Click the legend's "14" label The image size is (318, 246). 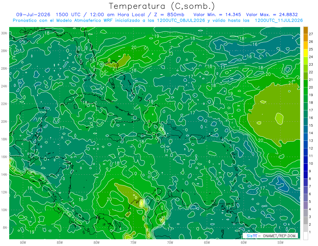click(311, 133)
